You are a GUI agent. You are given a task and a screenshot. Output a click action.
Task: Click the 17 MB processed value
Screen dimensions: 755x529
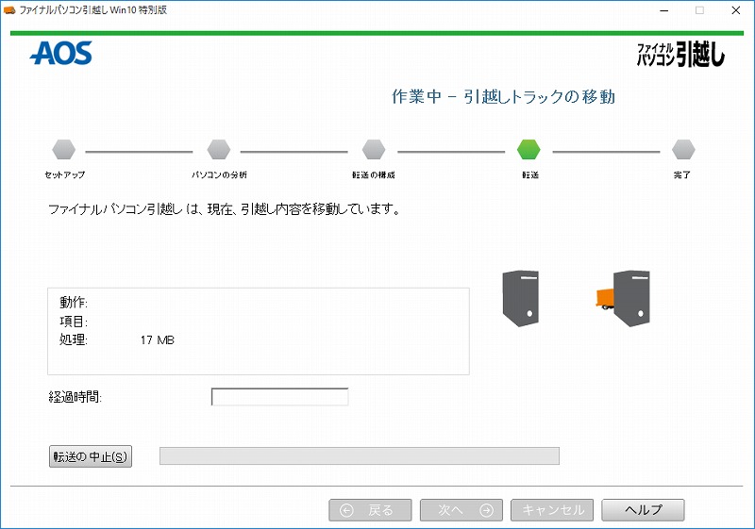tap(158, 340)
